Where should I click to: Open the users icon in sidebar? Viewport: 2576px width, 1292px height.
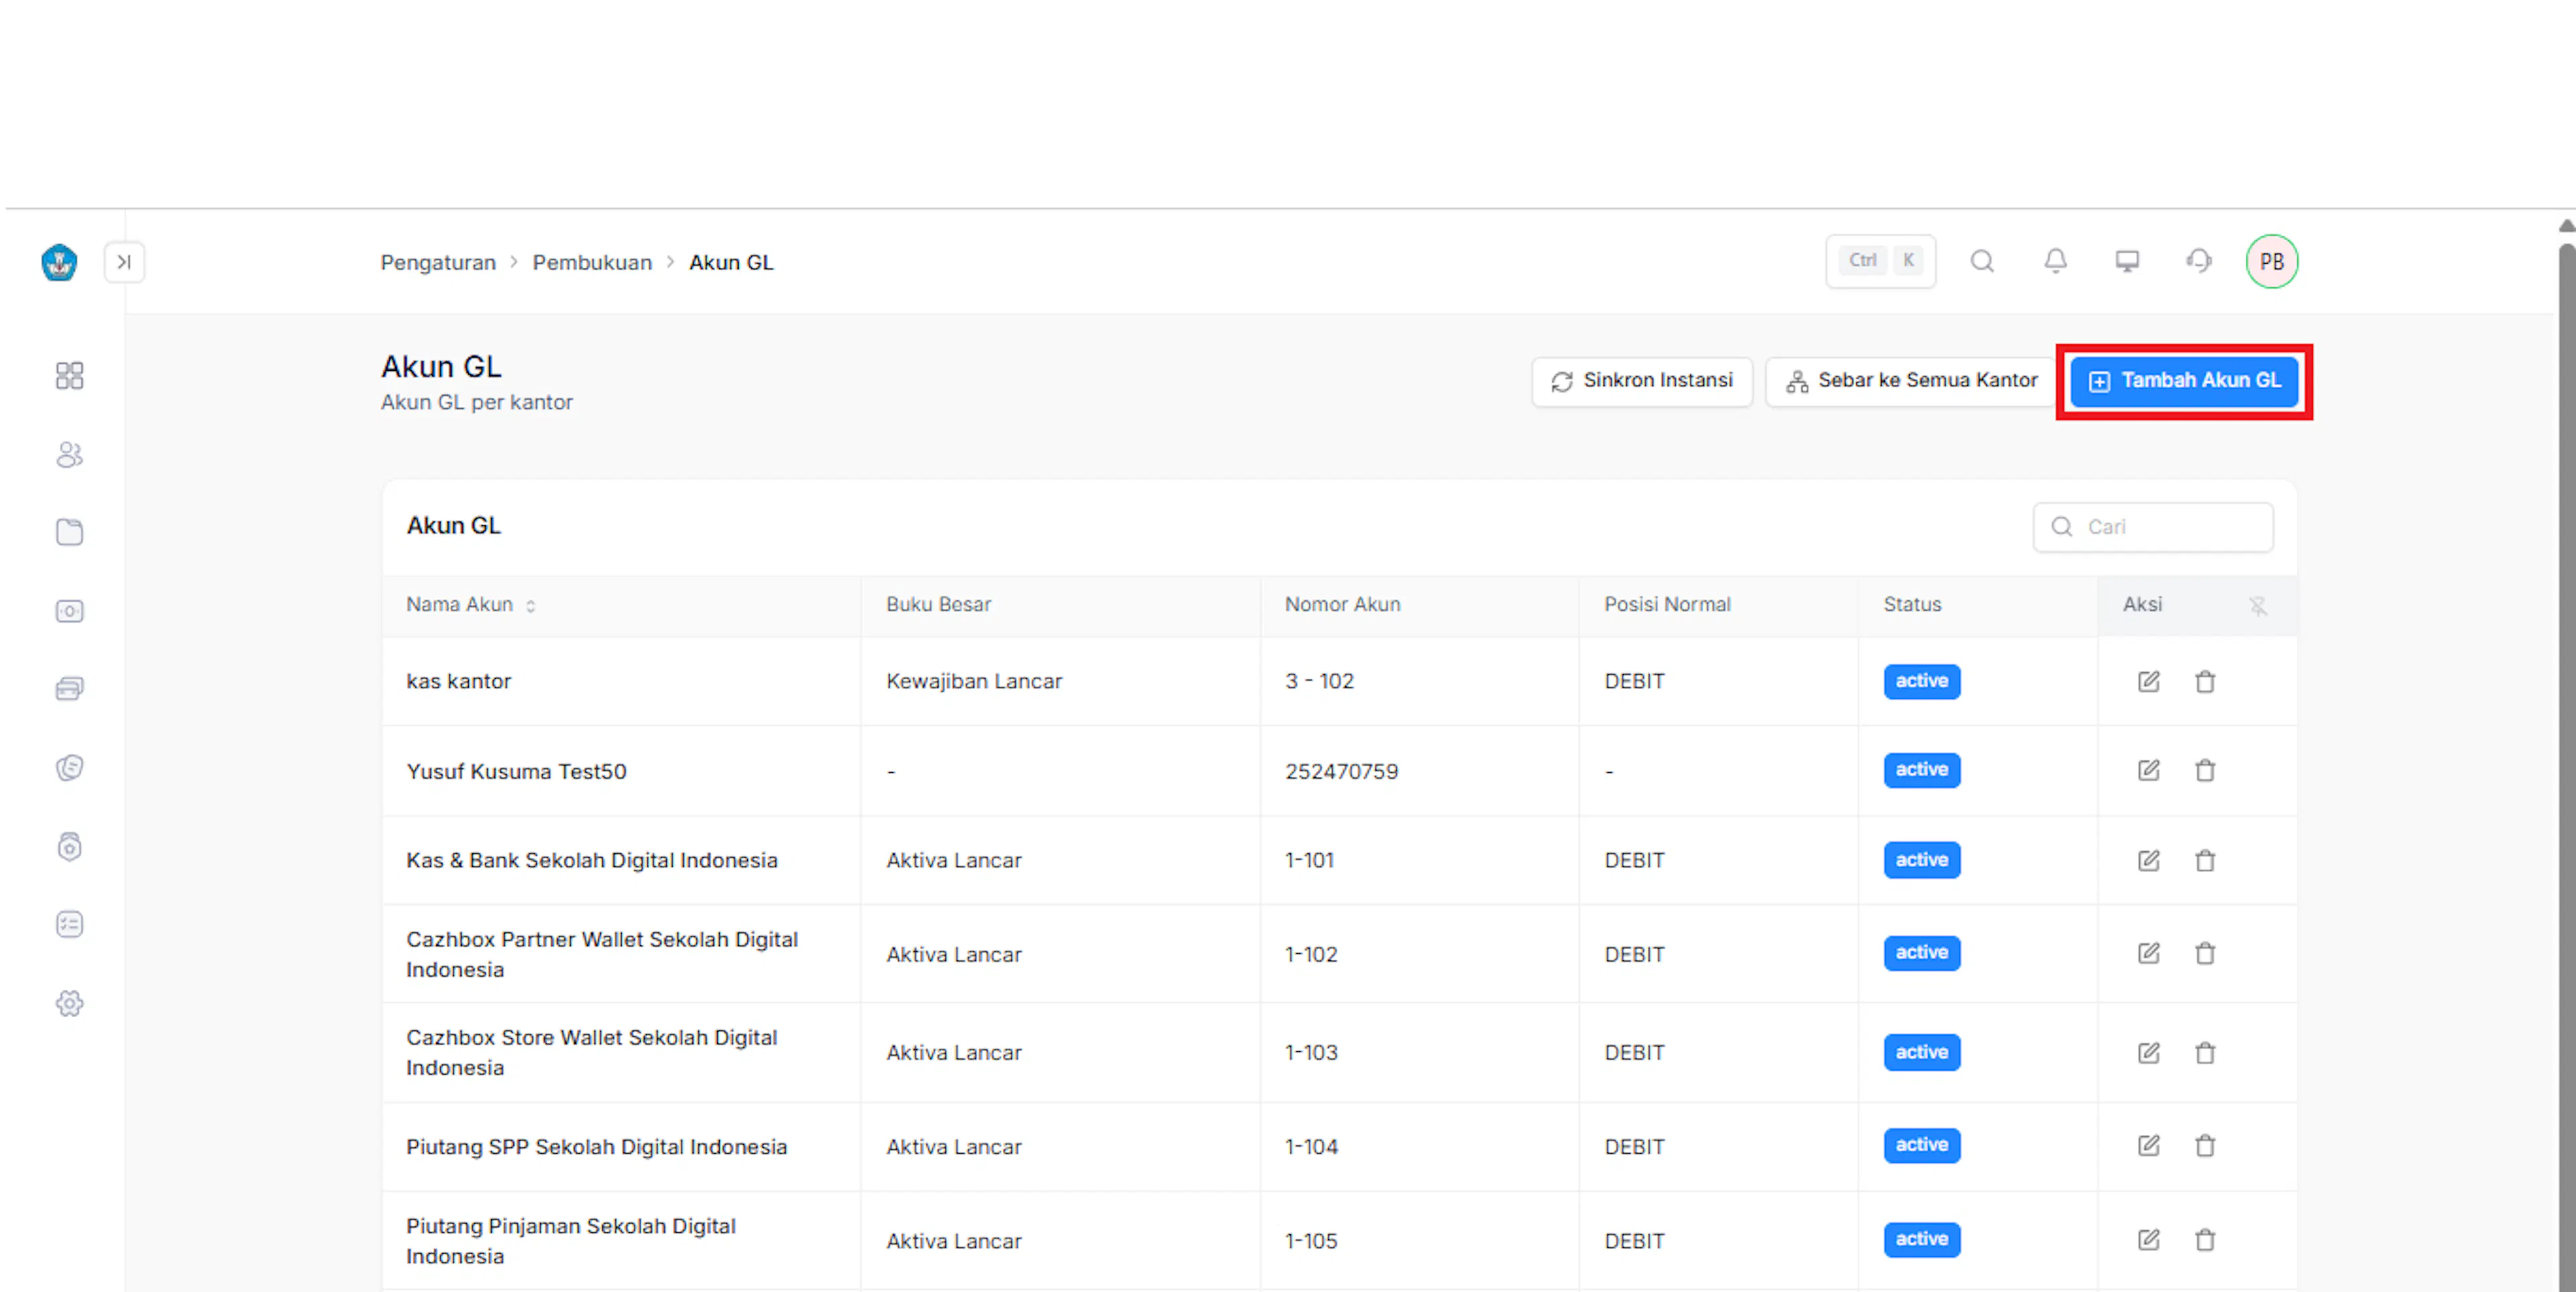69,455
